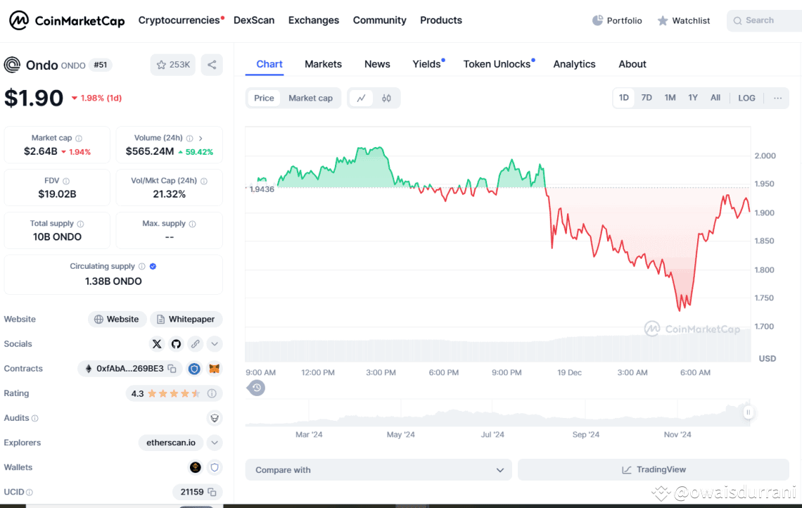This screenshot has height=508, width=802.
Task: Expand the Explorers etherscan.io dropdown
Action: coord(215,443)
